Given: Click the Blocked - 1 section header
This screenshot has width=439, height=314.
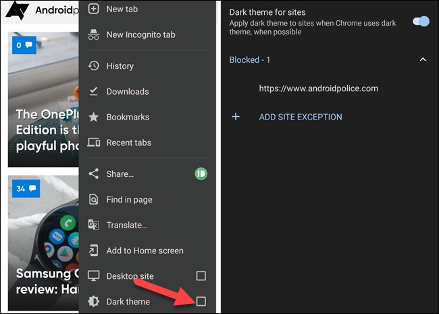Looking at the screenshot, I should point(250,60).
